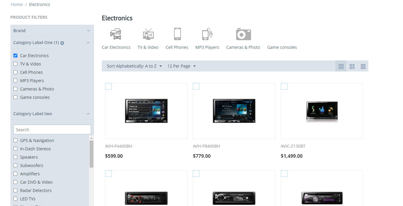Check the Radar Detectors filter
Image resolution: width=403 pixels, height=206 pixels.
pos(16,190)
